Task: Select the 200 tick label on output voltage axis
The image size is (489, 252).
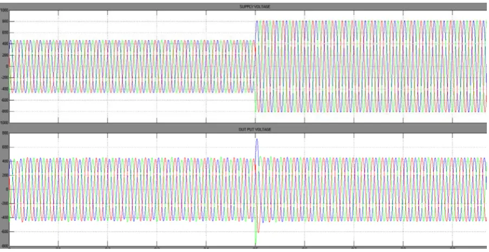Action: tap(5, 175)
